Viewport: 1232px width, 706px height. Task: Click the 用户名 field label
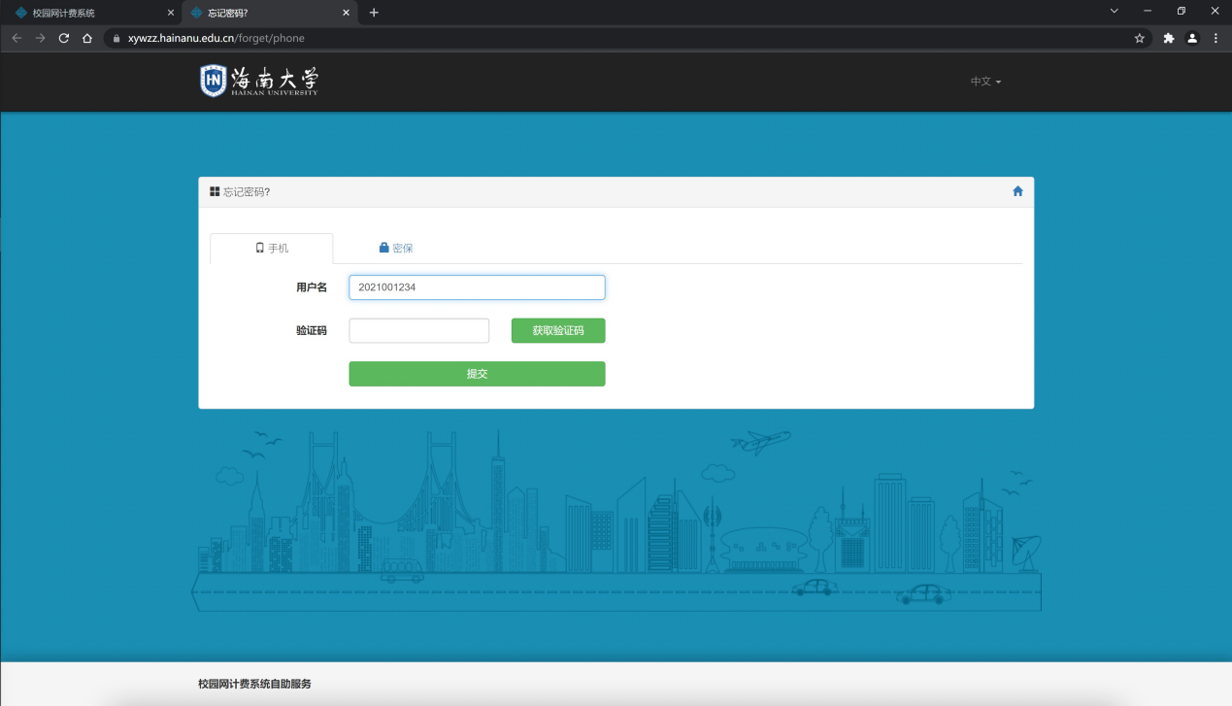pyautogui.click(x=312, y=287)
